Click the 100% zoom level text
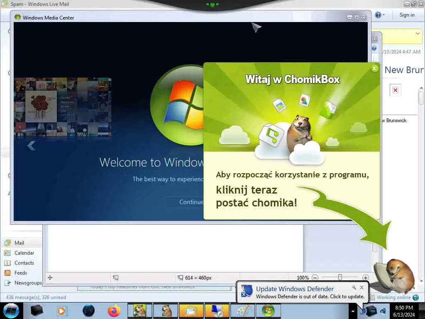The height and width of the screenshot is (319, 425). click(x=303, y=278)
